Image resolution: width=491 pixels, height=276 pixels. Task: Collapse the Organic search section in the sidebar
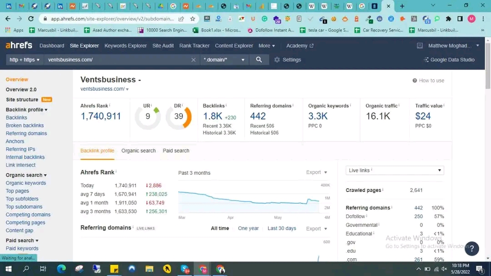pos(26,175)
